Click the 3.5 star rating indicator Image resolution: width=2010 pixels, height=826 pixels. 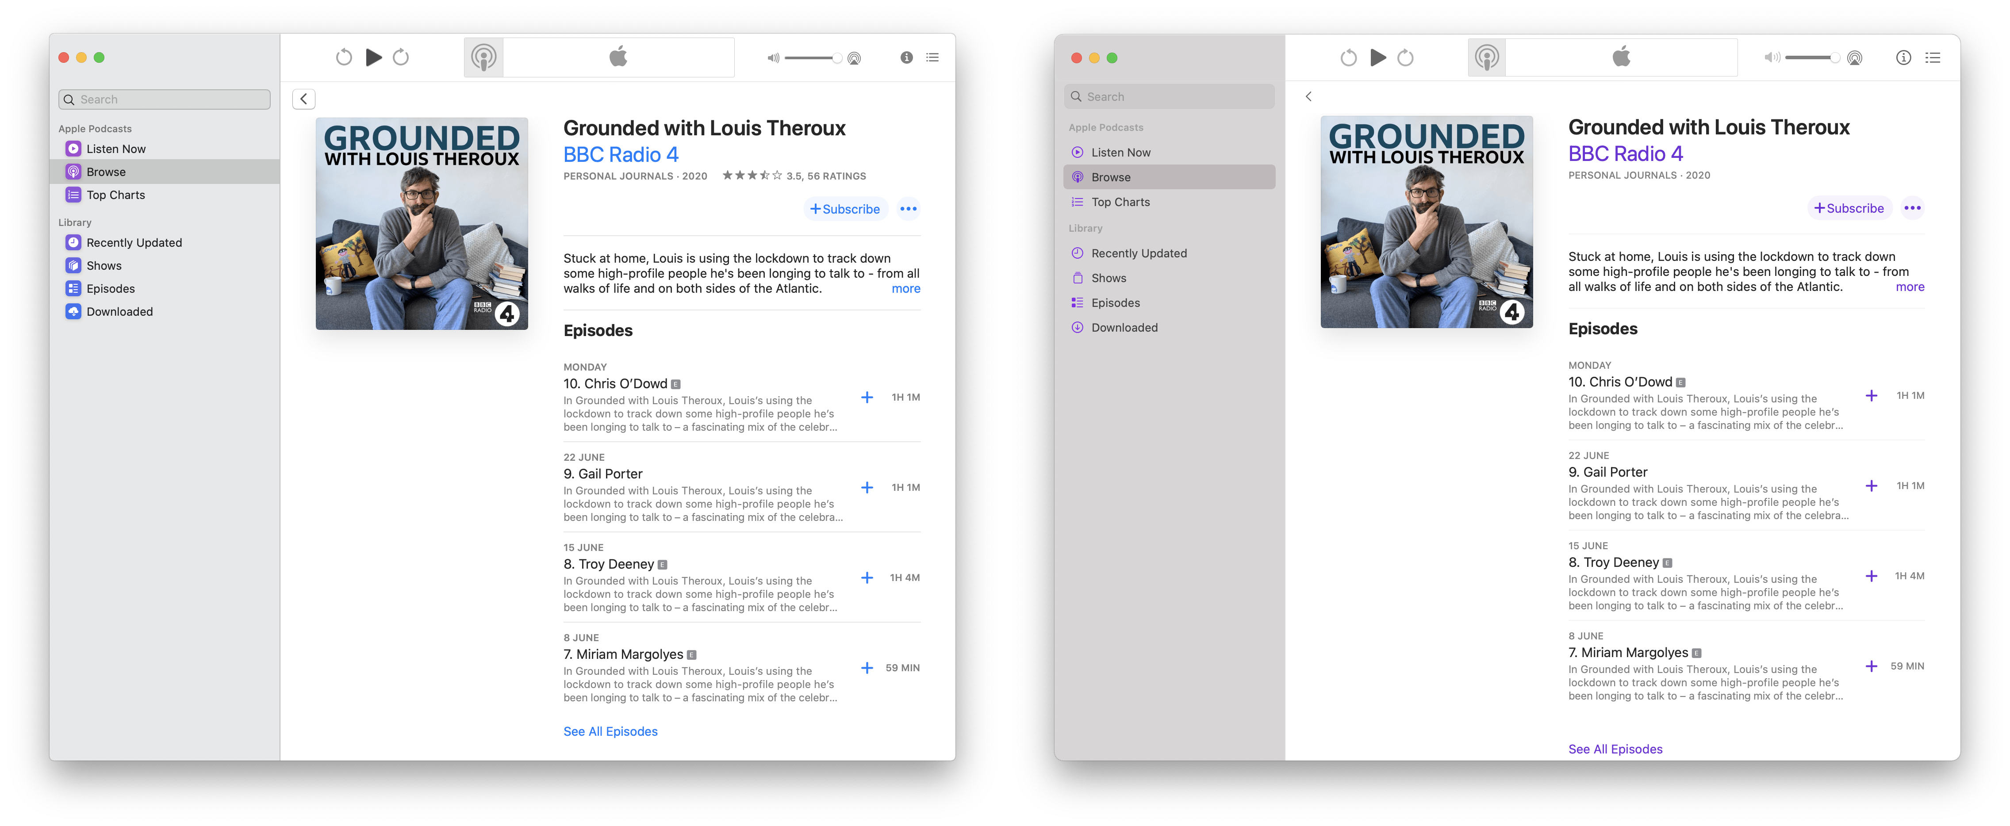click(794, 176)
